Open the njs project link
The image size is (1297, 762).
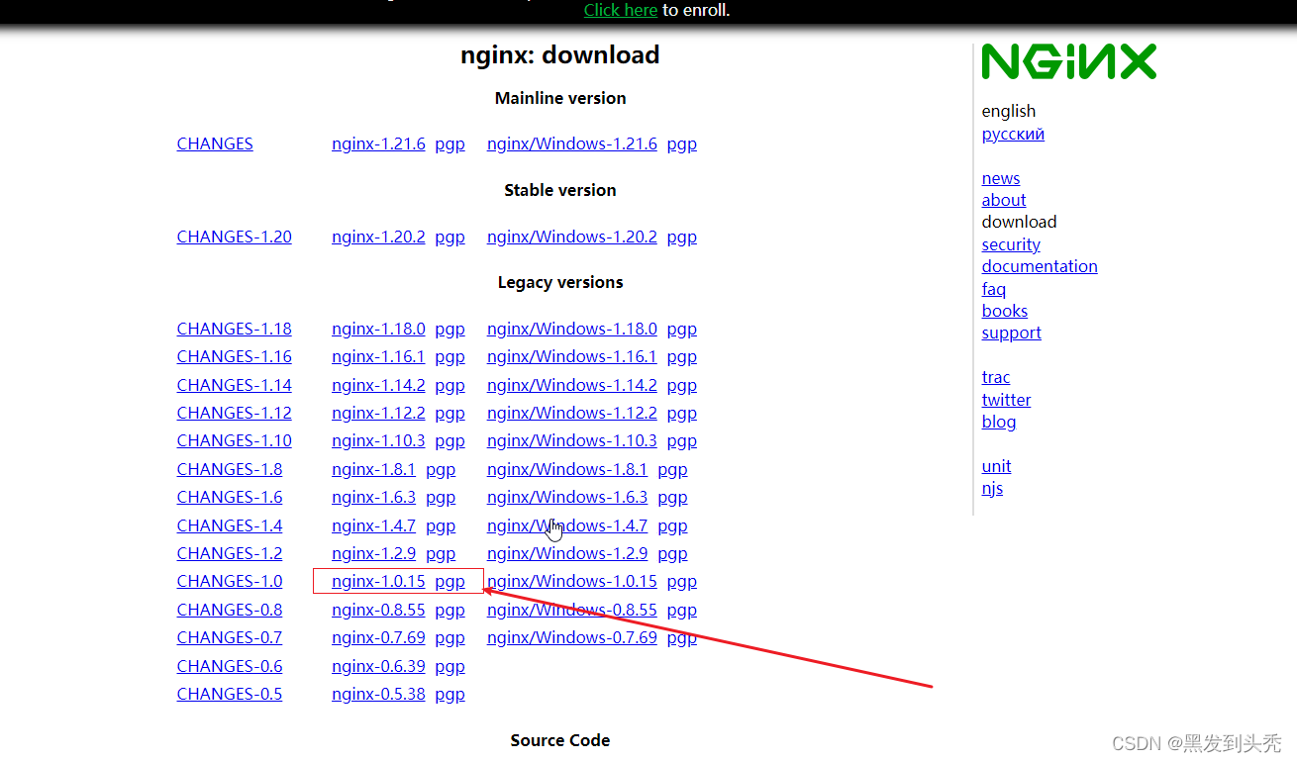(x=992, y=488)
